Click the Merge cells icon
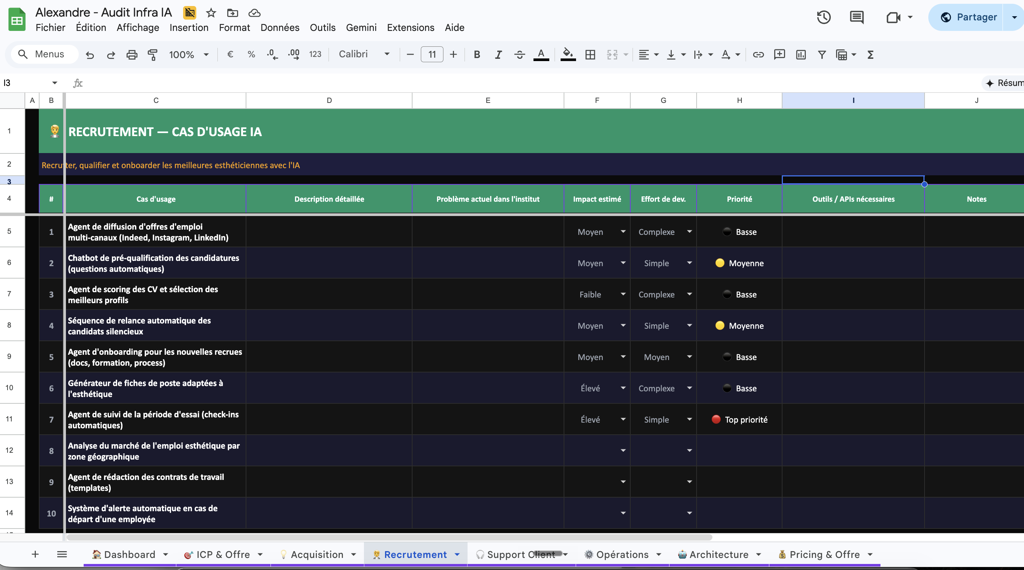 612,55
